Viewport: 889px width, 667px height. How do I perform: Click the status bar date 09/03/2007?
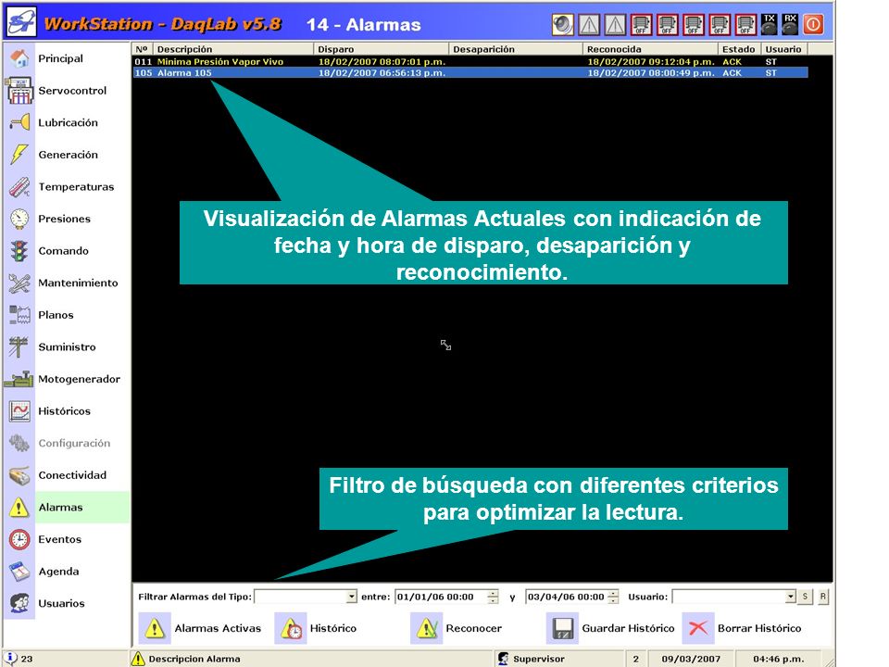tap(691, 659)
